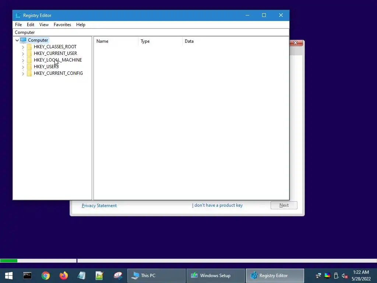Click the muted speaker volume icon

[345, 276]
